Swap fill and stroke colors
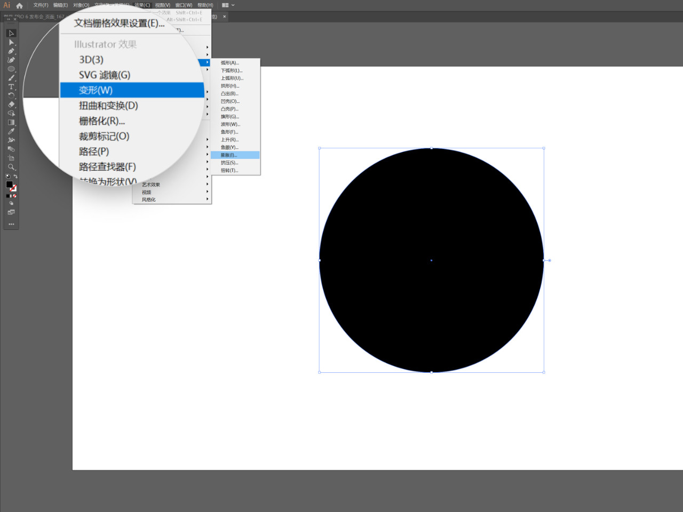 pyautogui.click(x=15, y=176)
